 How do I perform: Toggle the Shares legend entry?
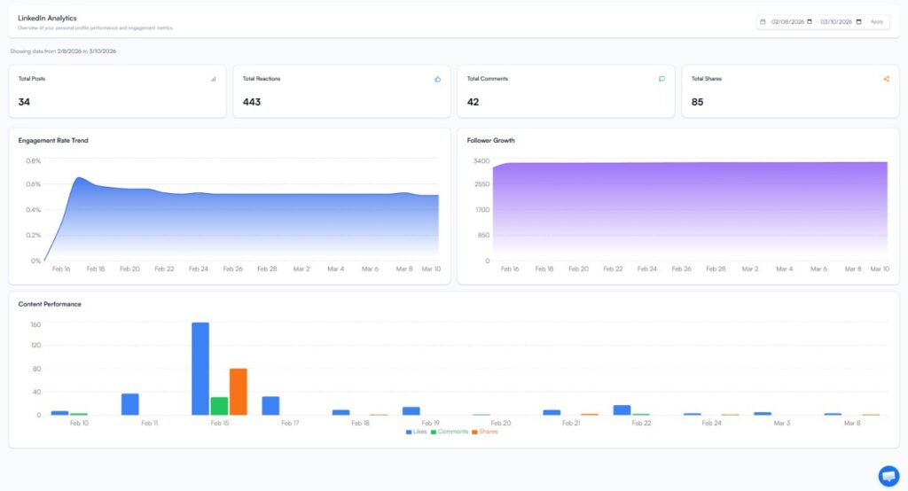(485, 432)
